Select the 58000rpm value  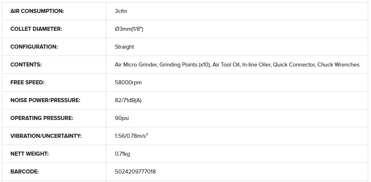[x=128, y=83]
